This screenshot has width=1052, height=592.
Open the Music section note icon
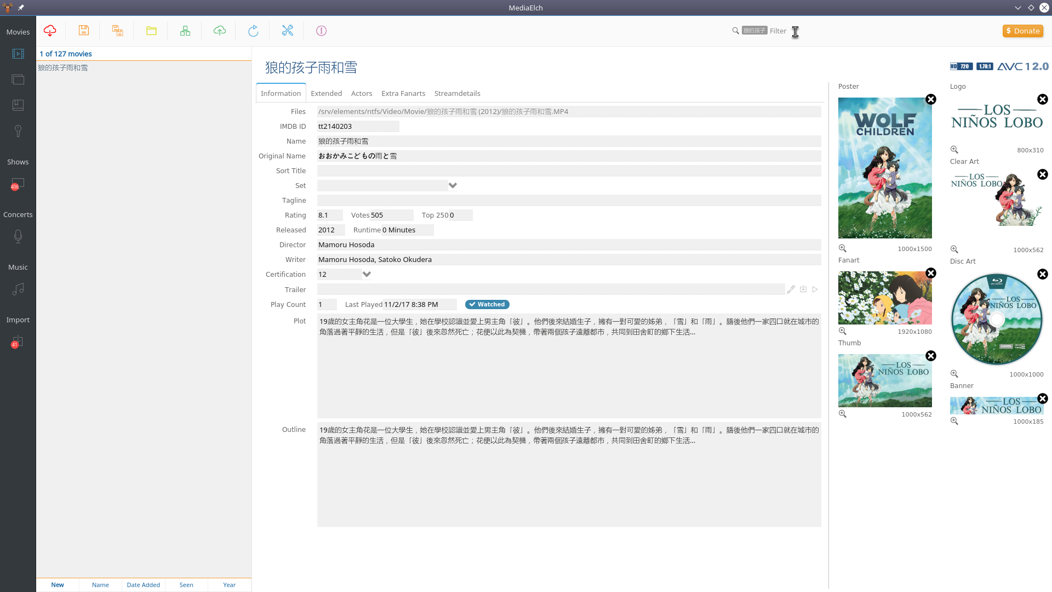click(x=18, y=289)
